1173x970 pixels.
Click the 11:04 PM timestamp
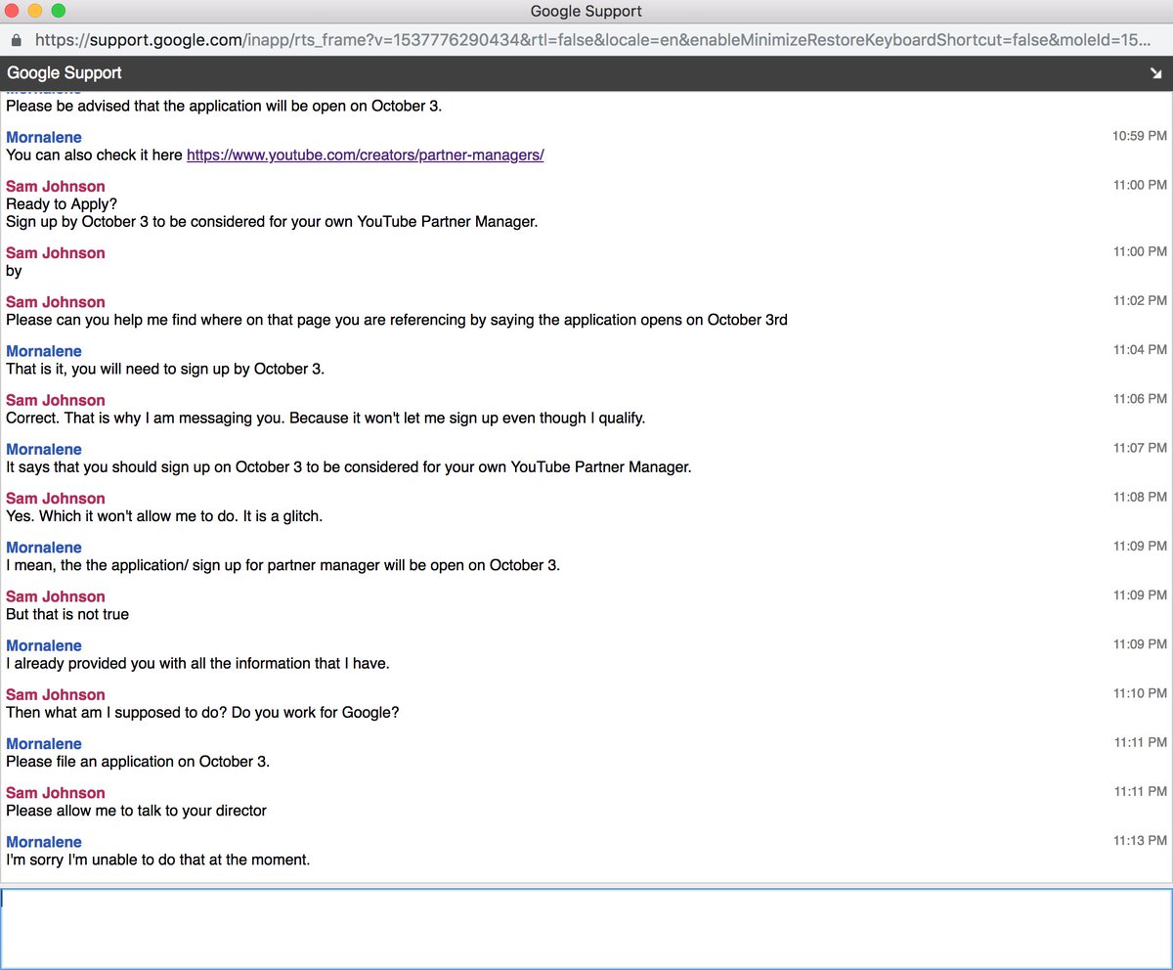pyautogui.click(x=1140, y=349)
